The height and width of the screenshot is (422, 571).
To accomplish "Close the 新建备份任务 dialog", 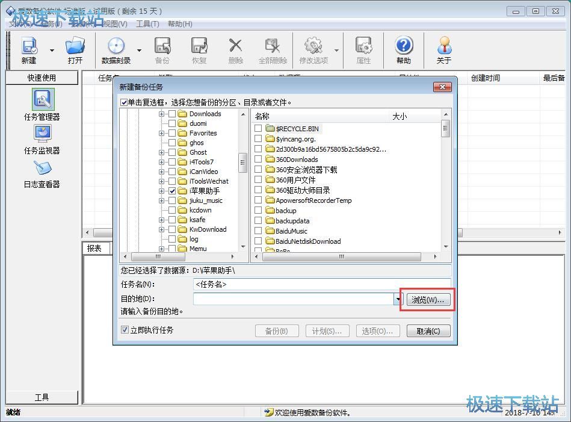I will (442, 87).
